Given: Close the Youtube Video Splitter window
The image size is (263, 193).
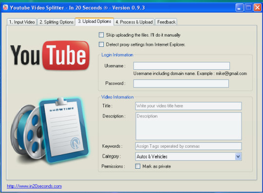Looking at the screenshot, I should point(257,8).
